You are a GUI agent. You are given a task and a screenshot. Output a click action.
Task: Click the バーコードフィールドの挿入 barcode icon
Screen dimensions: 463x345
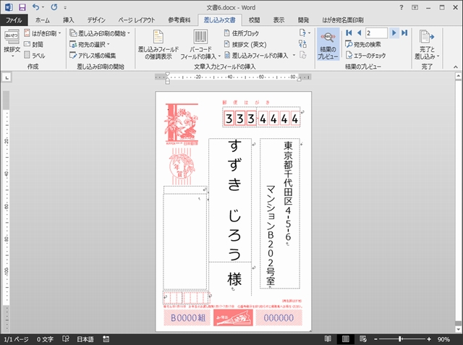pos(200,37)
